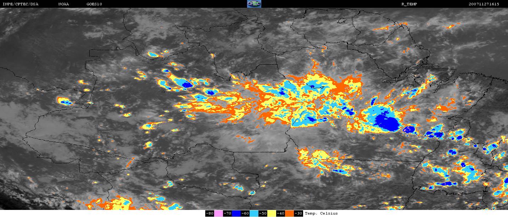Click the -80 legend value
The image size is (508, 217).
click(x=210, y=213)
